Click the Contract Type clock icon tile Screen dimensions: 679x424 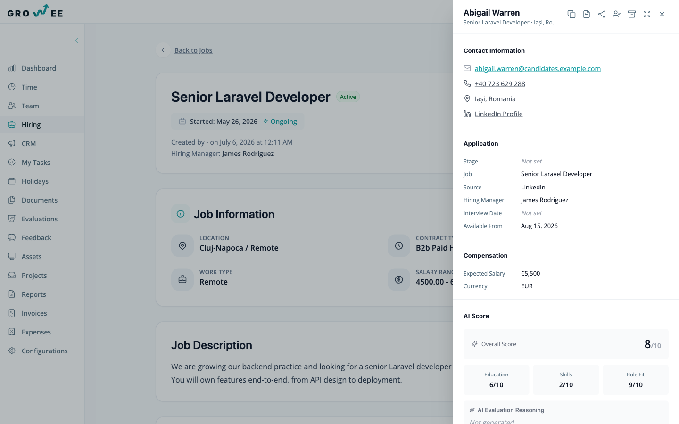pos(399,246)
